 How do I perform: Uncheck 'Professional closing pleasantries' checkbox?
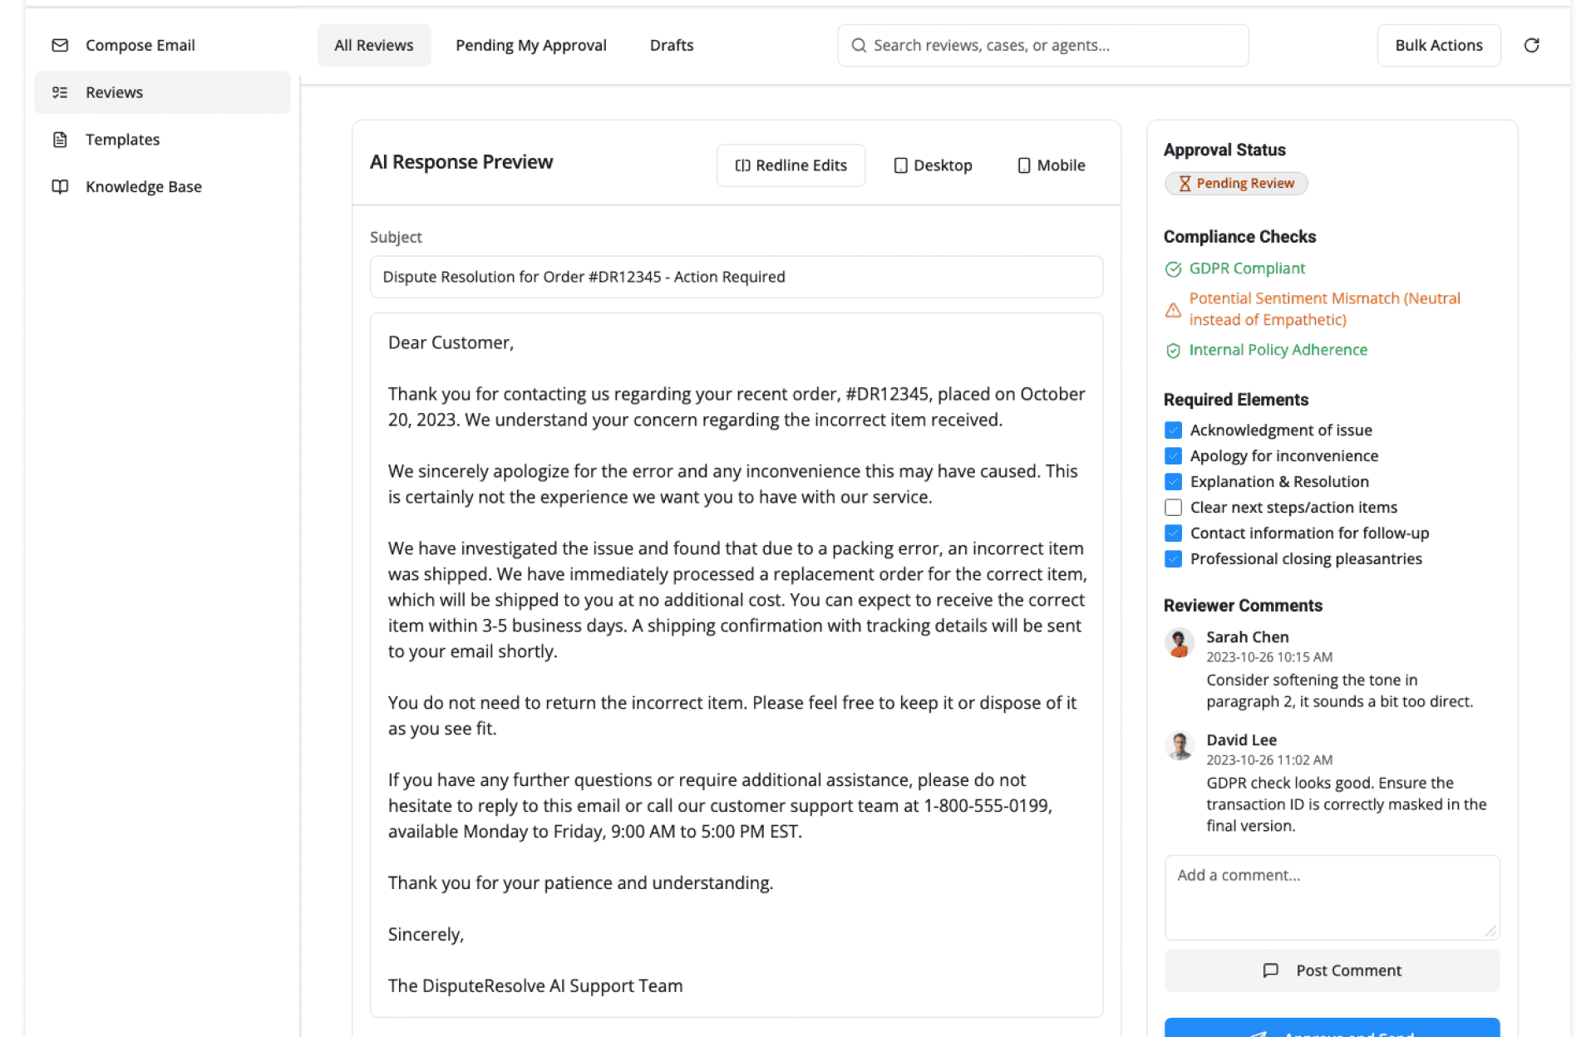tap(1173, 559)
